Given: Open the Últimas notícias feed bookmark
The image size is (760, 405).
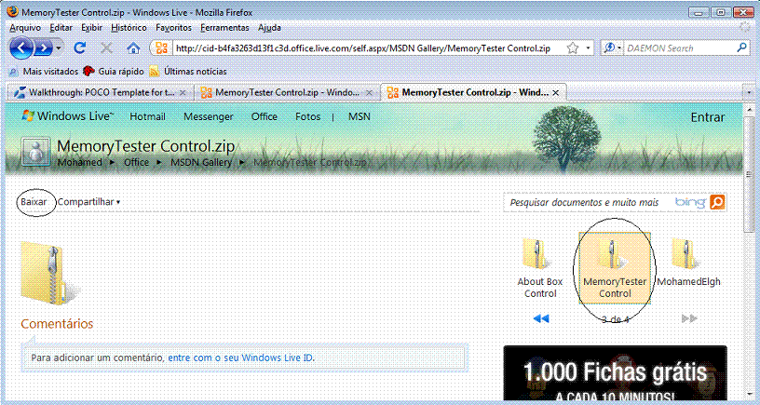Looking at the screenshot, I should click(x=188, y=71).
